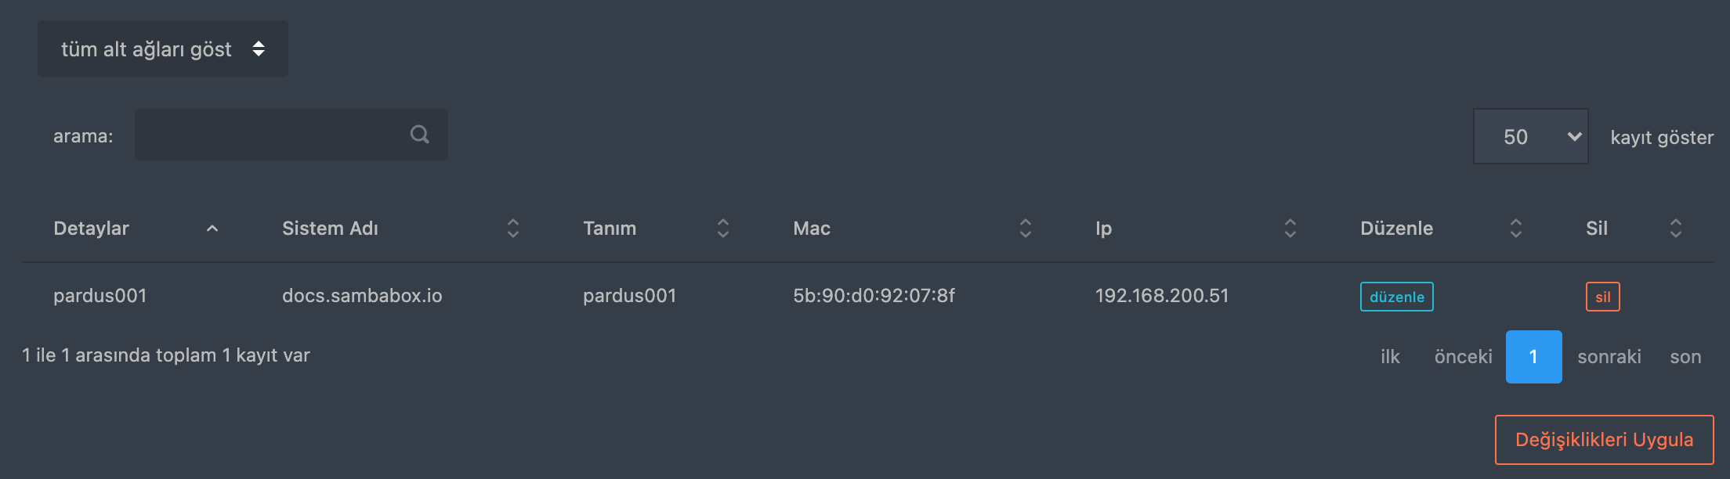
Task: Go to the önceki page
Action: (x=1463, y=357)
